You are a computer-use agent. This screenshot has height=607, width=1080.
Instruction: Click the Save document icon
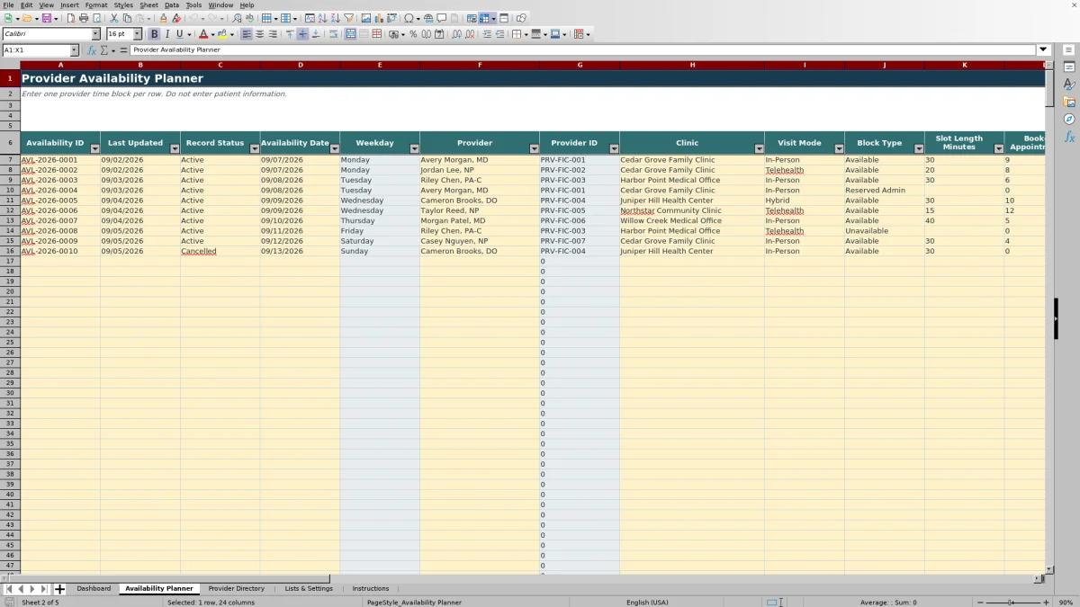pyautogui.click(x=46, y=18)
